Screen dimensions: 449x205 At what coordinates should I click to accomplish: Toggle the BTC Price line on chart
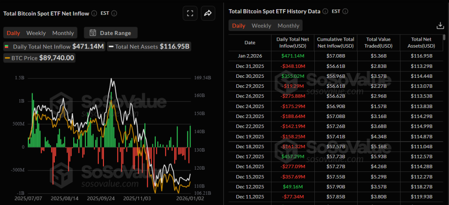point(39,58)
